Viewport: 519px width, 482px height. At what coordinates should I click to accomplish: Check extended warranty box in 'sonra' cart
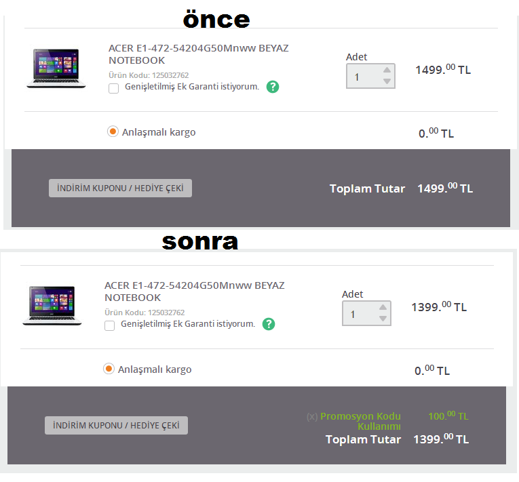click(x=109, y=325)
